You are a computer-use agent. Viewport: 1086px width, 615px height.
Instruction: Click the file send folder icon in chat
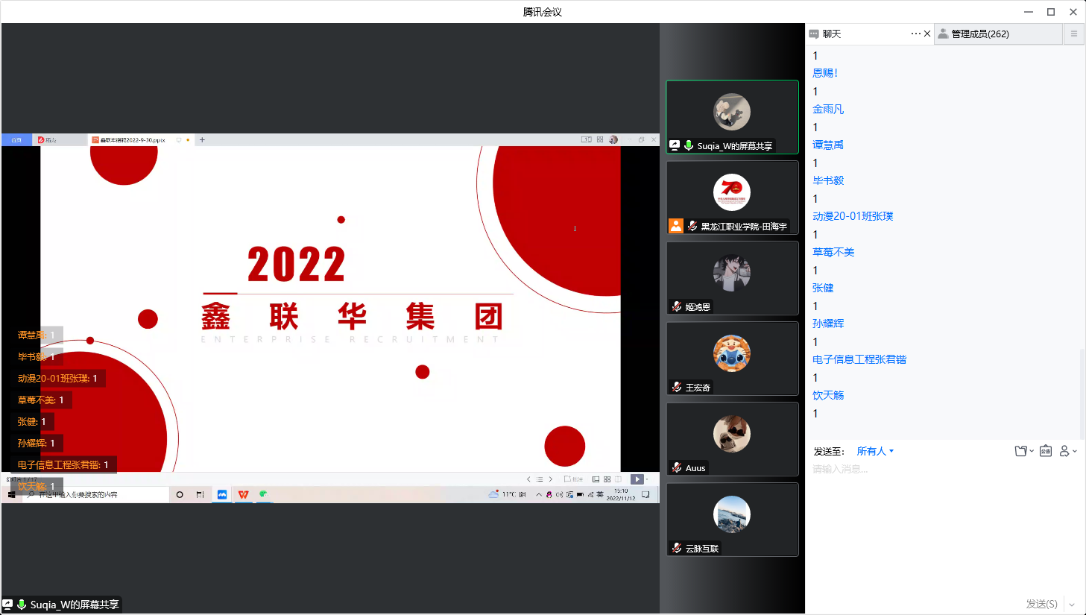coord(1021,451)
